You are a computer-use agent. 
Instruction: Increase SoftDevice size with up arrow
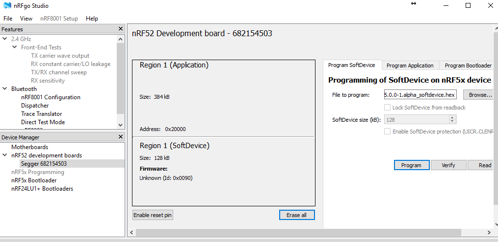coord(452,118)
